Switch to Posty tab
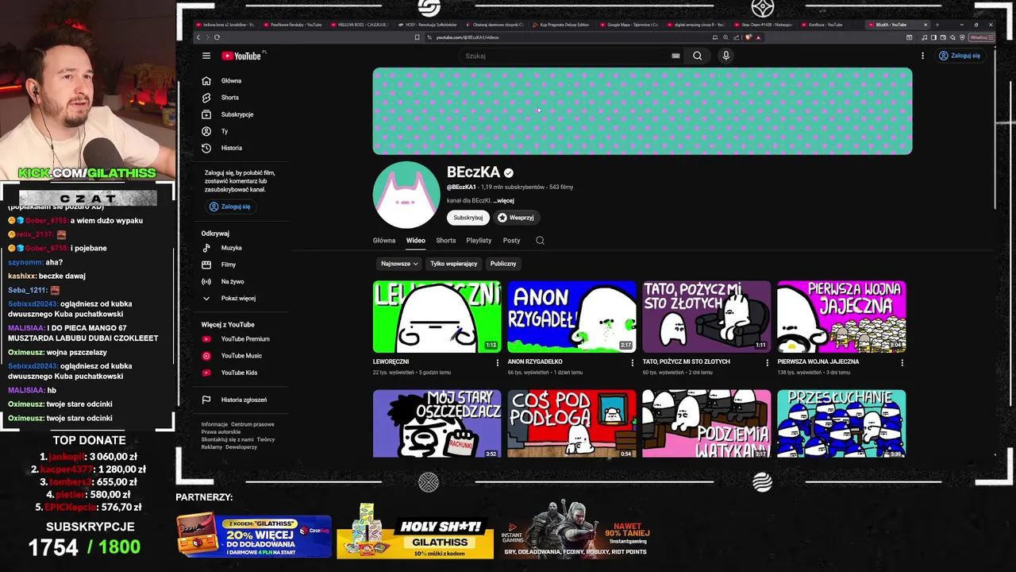The height and width of the screenshot is (572, 1016). (511, 240)
